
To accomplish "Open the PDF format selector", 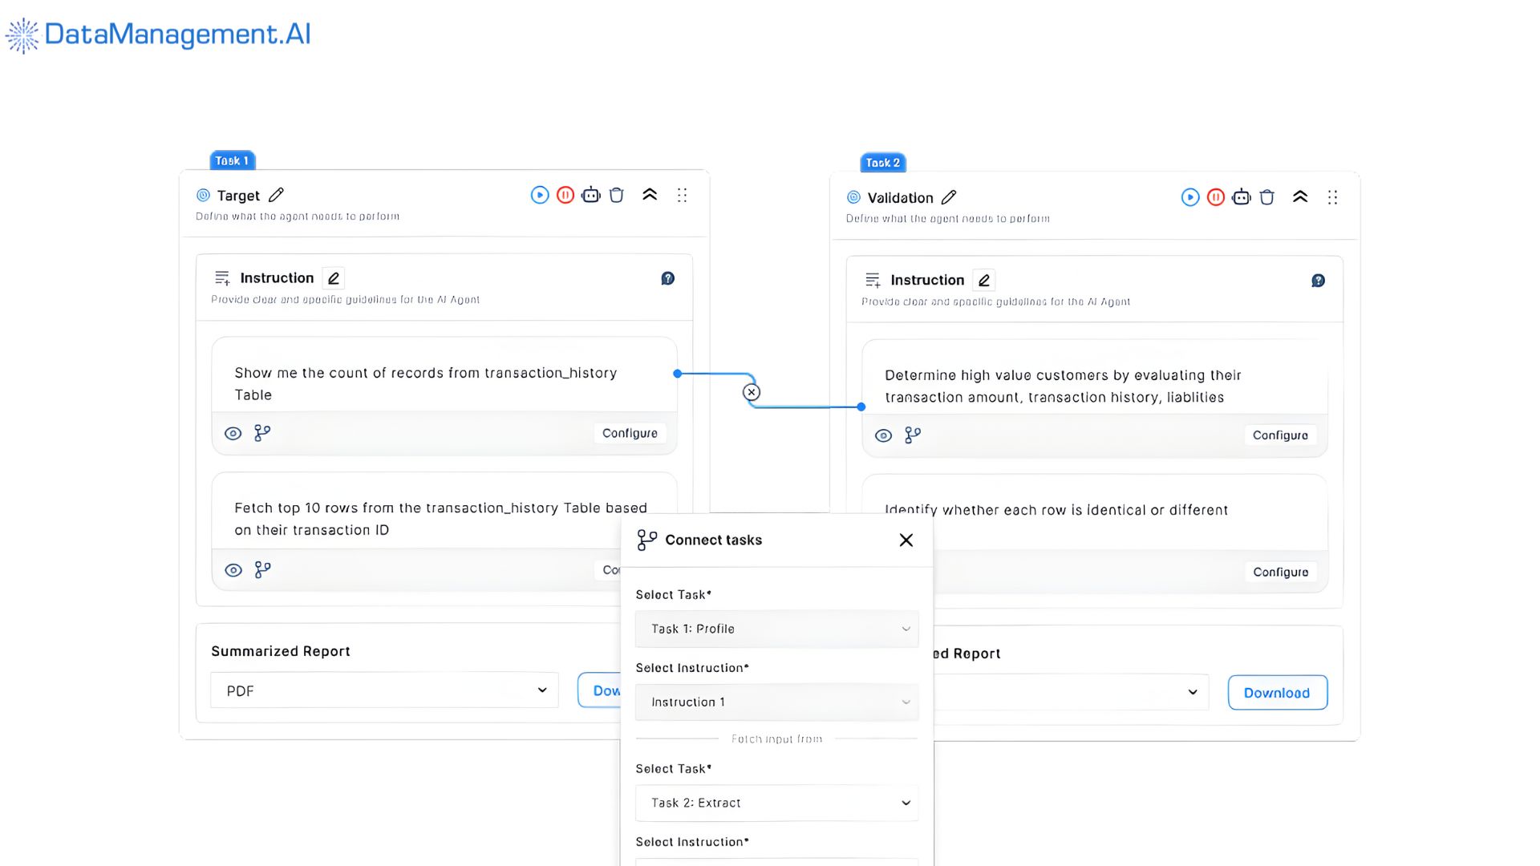I will point(383,690).
